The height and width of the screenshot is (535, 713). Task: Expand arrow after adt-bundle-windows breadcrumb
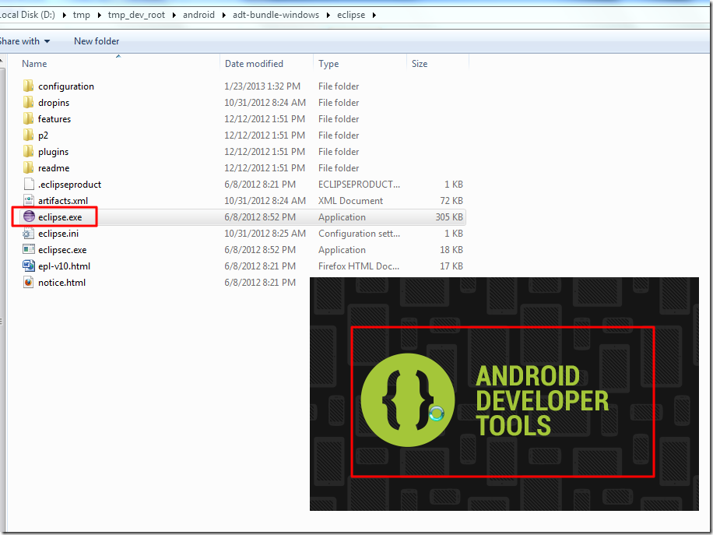(328, 15)
